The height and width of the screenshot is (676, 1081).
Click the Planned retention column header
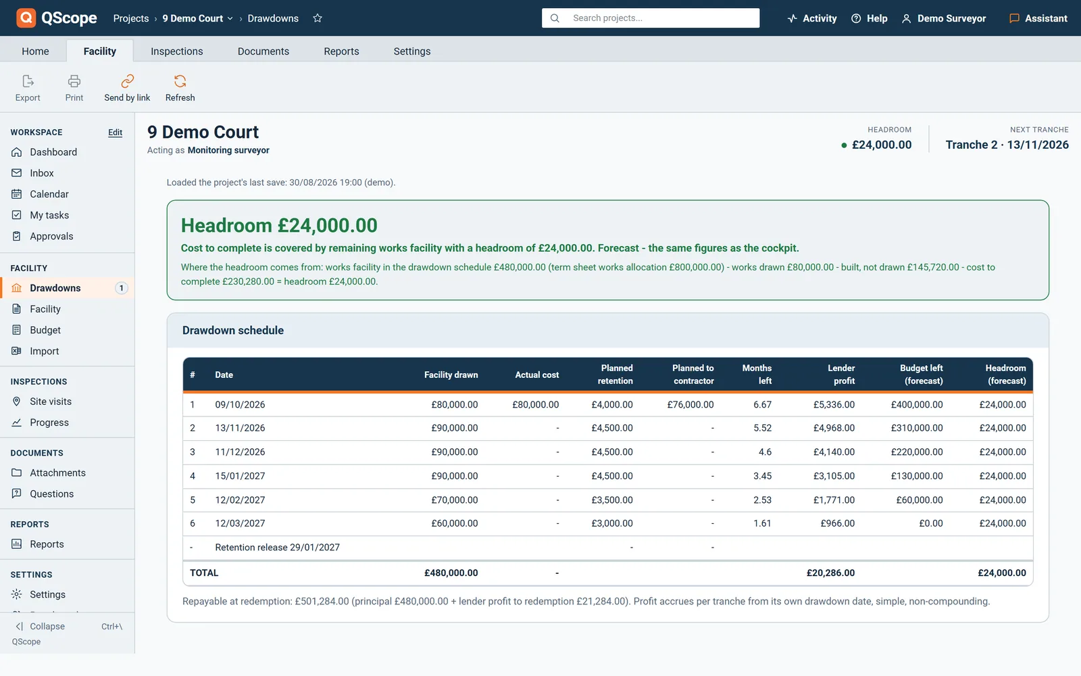pyautogui.click(x=615, y=375)
